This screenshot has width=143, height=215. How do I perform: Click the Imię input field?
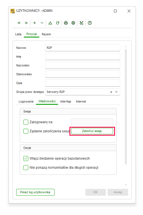[x=83, y=57]
